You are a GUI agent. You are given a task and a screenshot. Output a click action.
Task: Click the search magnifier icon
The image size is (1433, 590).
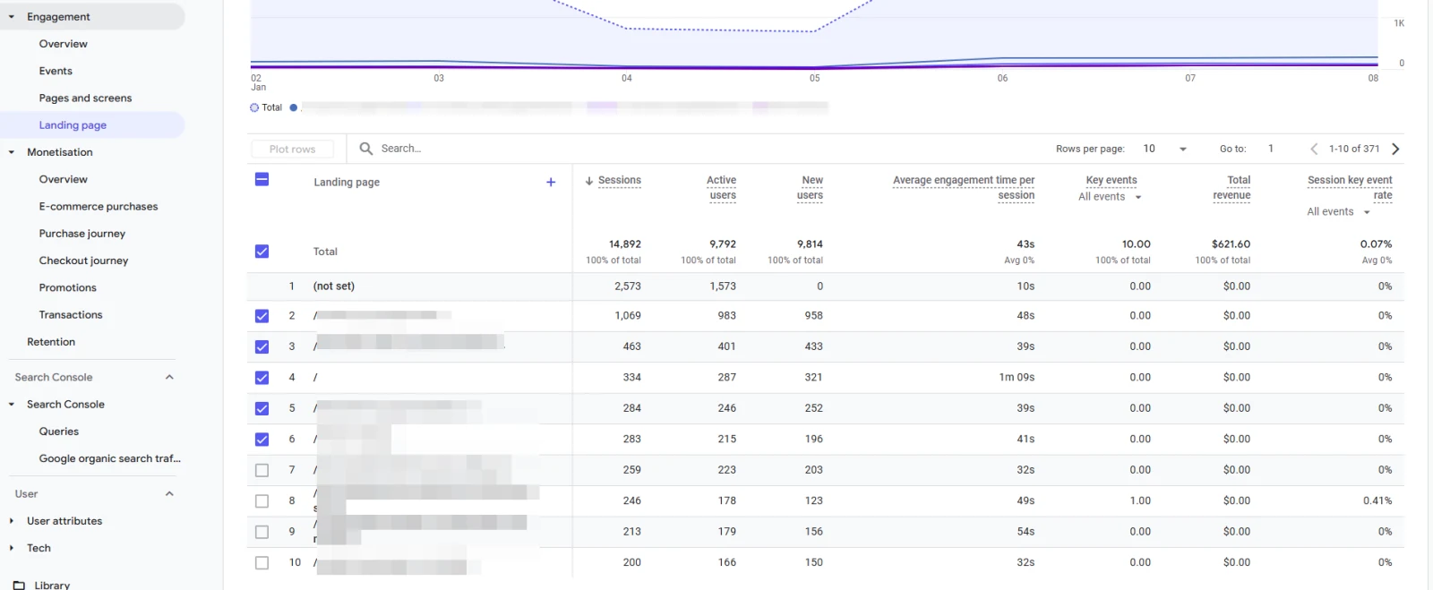tap(365, 149)
